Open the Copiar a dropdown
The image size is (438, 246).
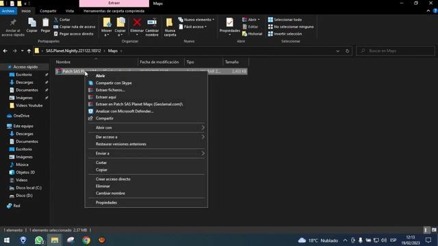click(120, 27)
